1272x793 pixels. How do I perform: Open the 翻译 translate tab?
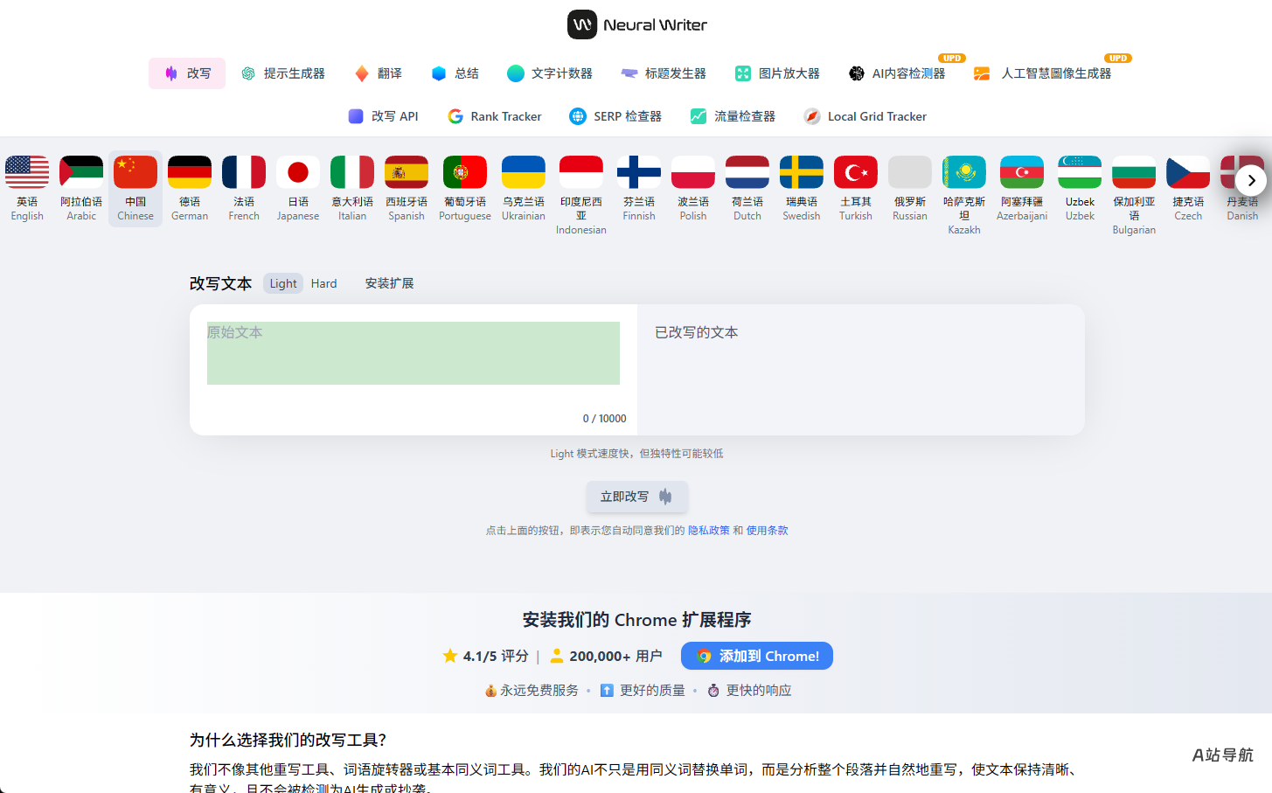pos(379,73)
